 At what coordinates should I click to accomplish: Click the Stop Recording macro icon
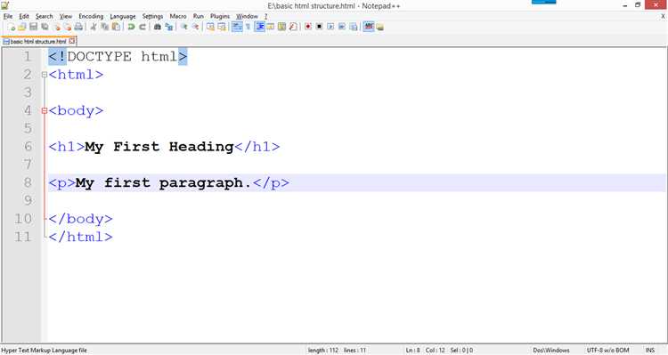[319, 27]
